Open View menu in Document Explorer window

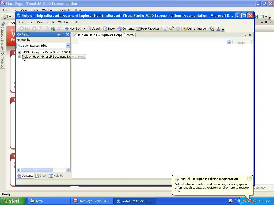tap(40, 22)
